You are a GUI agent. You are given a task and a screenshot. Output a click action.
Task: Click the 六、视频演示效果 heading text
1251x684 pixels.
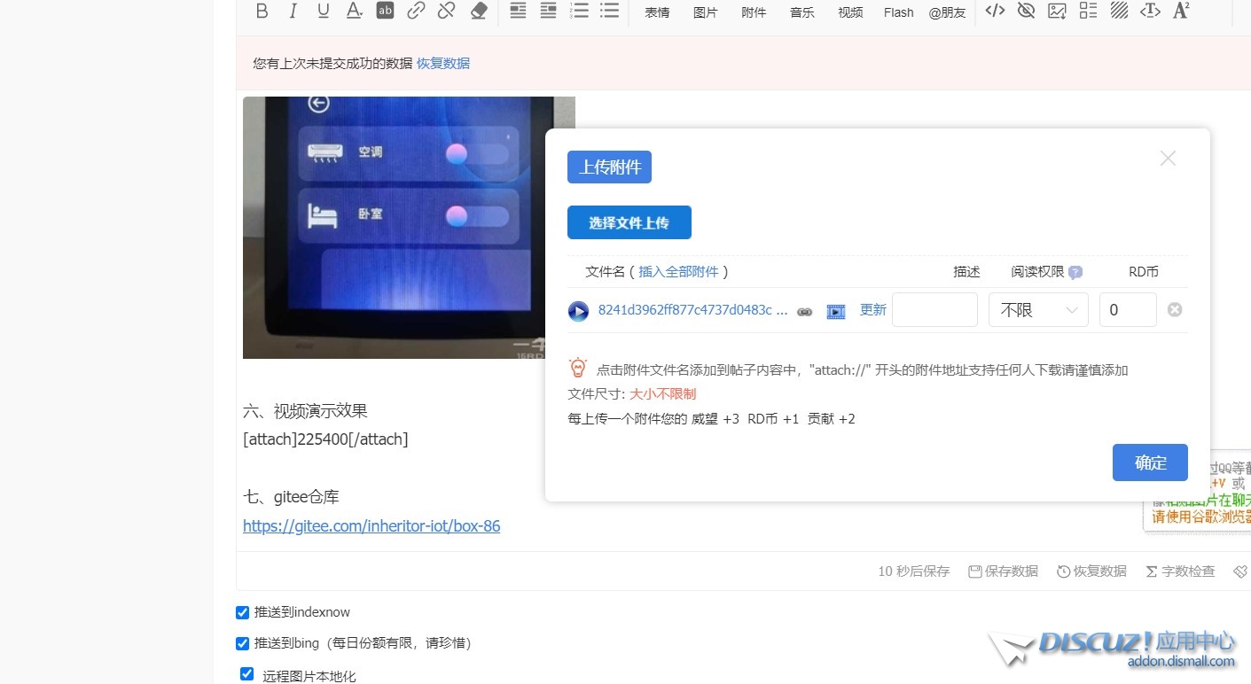pyautogui.click(x=305, y=411)
